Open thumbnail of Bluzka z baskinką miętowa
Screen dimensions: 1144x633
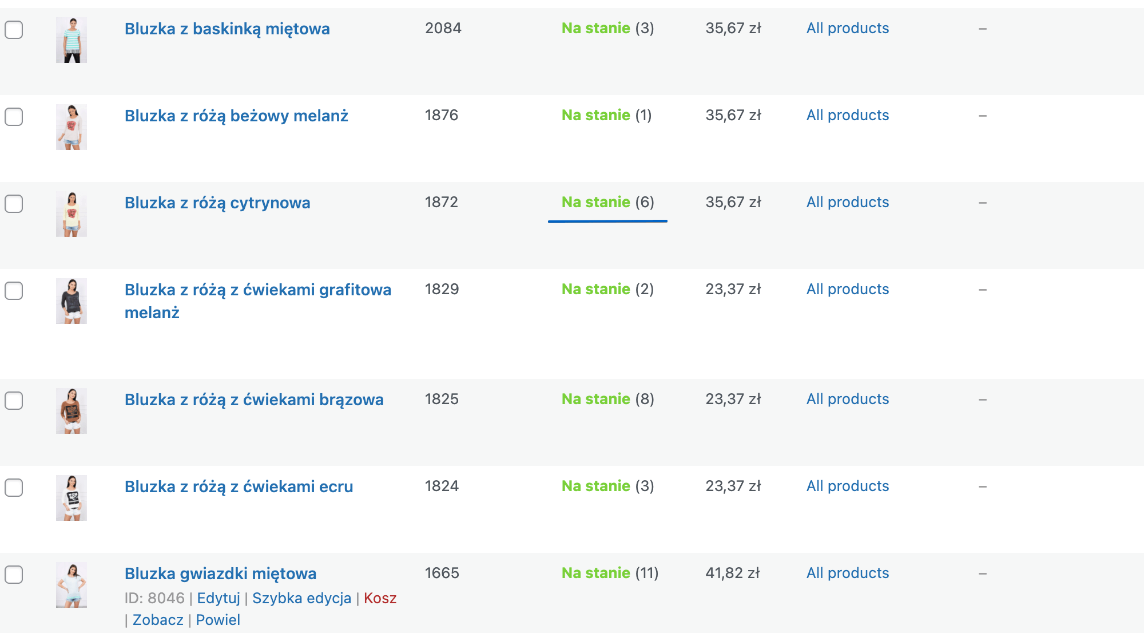(x=71, y=40)
